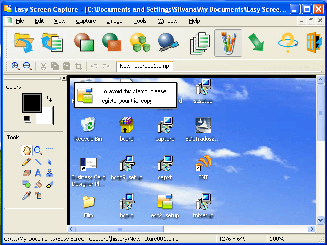Screen dimensions: 327x245
Task: Click the vertical scrollbar thumb
Action: [x=320, y=113]
